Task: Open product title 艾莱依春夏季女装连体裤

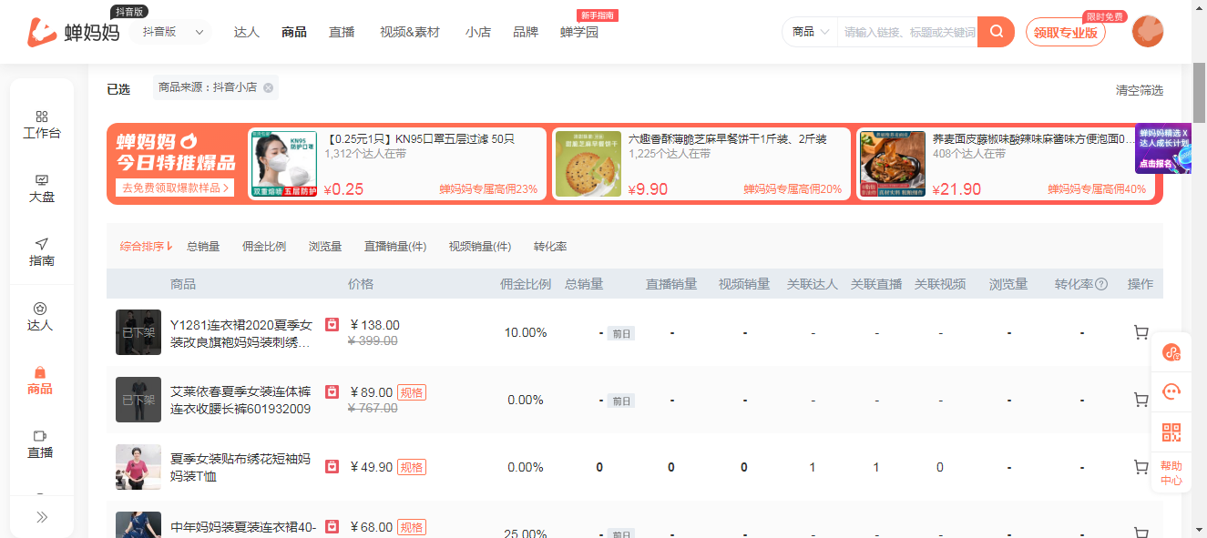Action: click(x=240, y=401)
